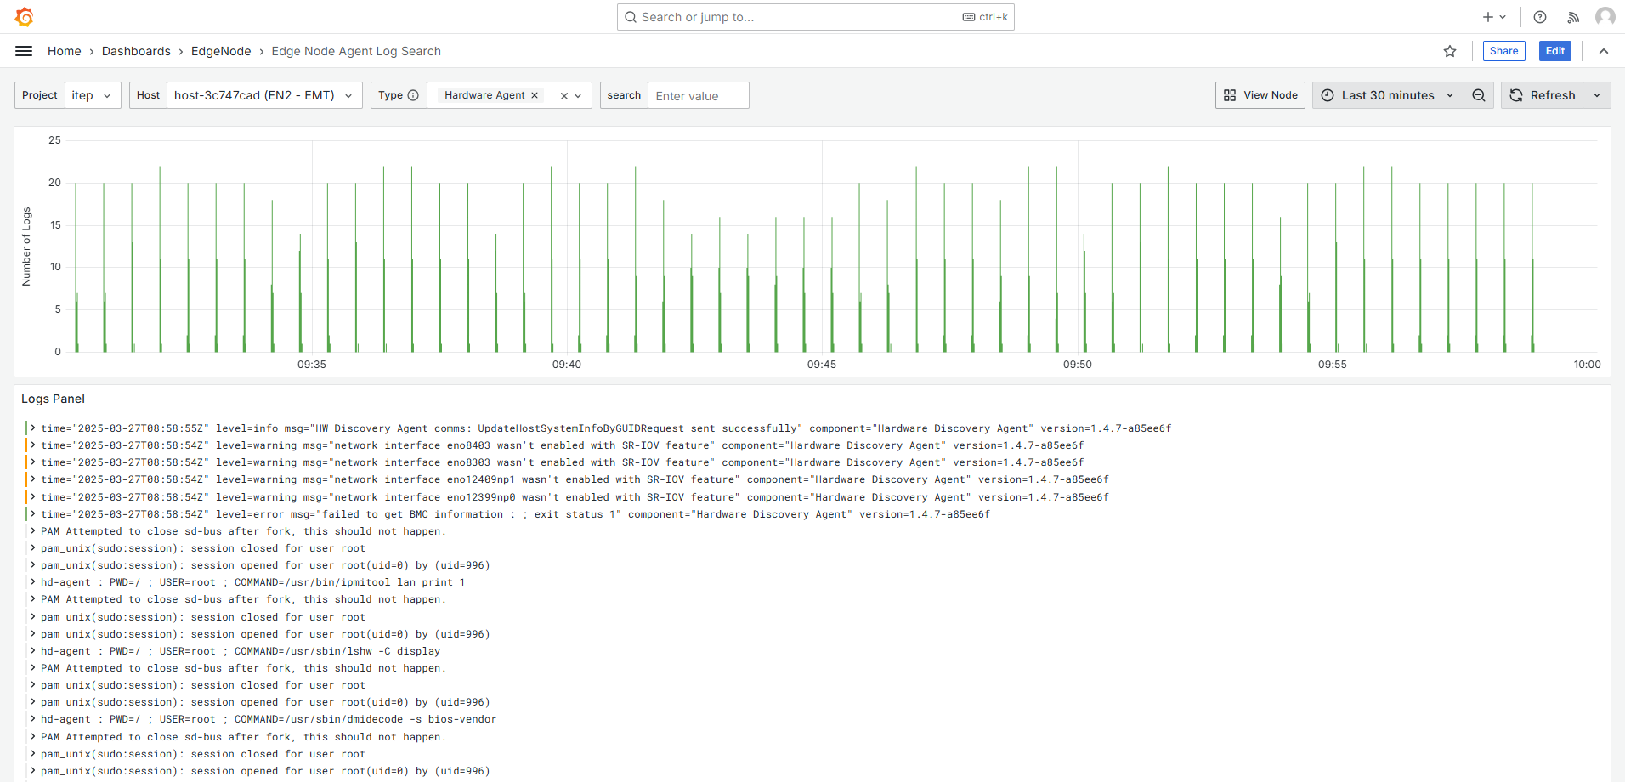Image resolution: width=1625 pixels, height=782 pixels.
Task: Clear all Type filter values
Action: (563, 96)
